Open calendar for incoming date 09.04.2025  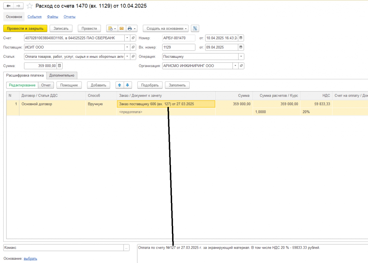pyautogui.click(x=241, y=47)
